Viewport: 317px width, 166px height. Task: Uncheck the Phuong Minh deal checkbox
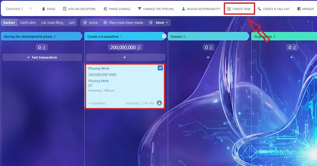tap(160, 68)
